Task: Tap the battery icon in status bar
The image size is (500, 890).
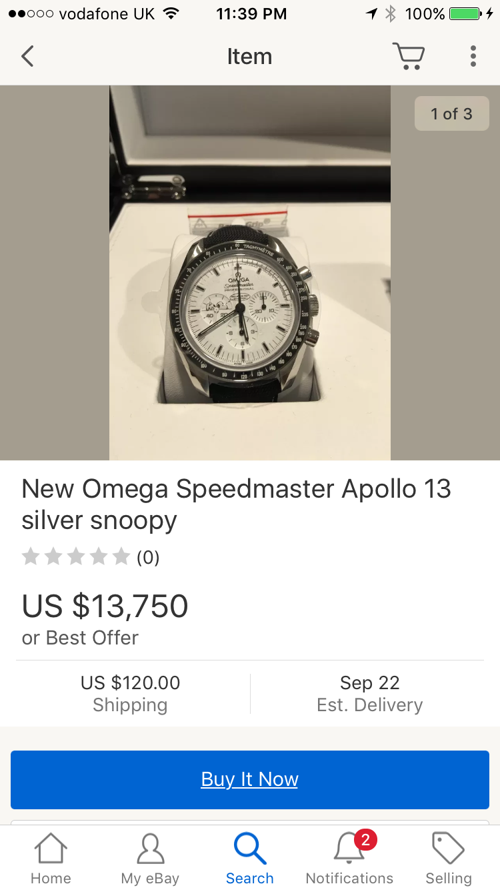Action: click(x=469, y=14)
